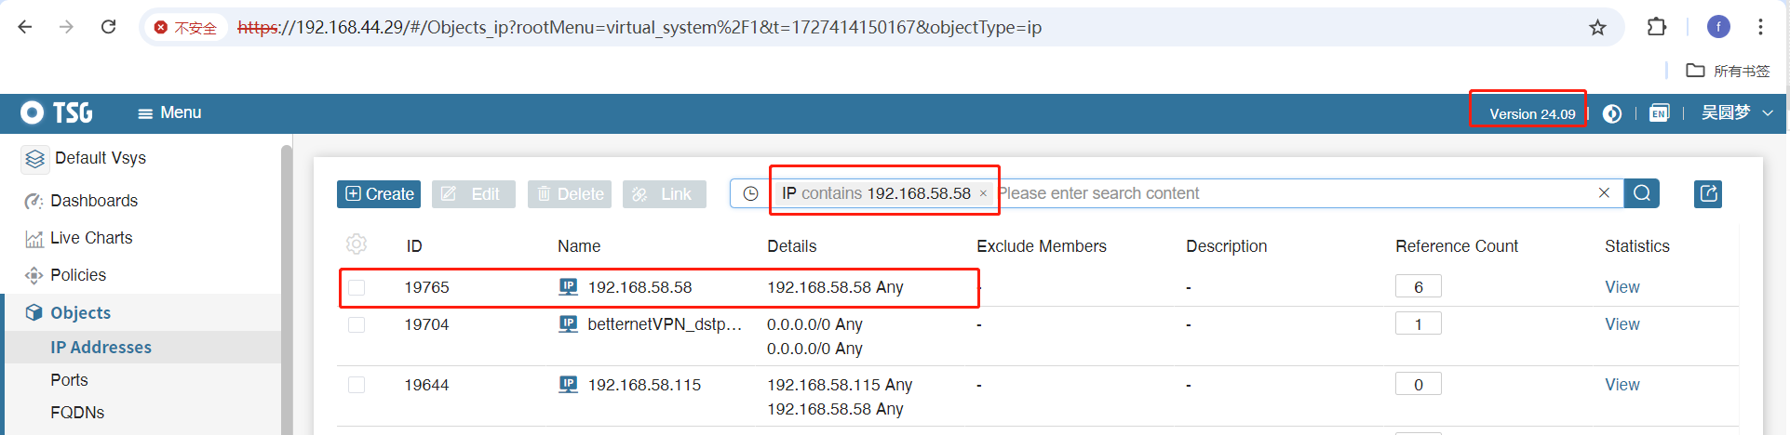Image resolution: width=1790 pixels, height=435 pixels.
Task: Open the Default Vsys selector
Action: tap(100, 158)
